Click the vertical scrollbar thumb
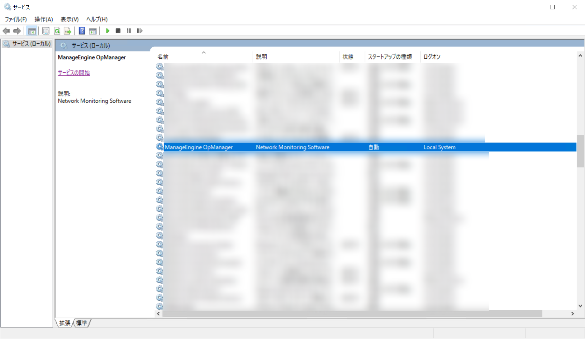 coord(580,151)
